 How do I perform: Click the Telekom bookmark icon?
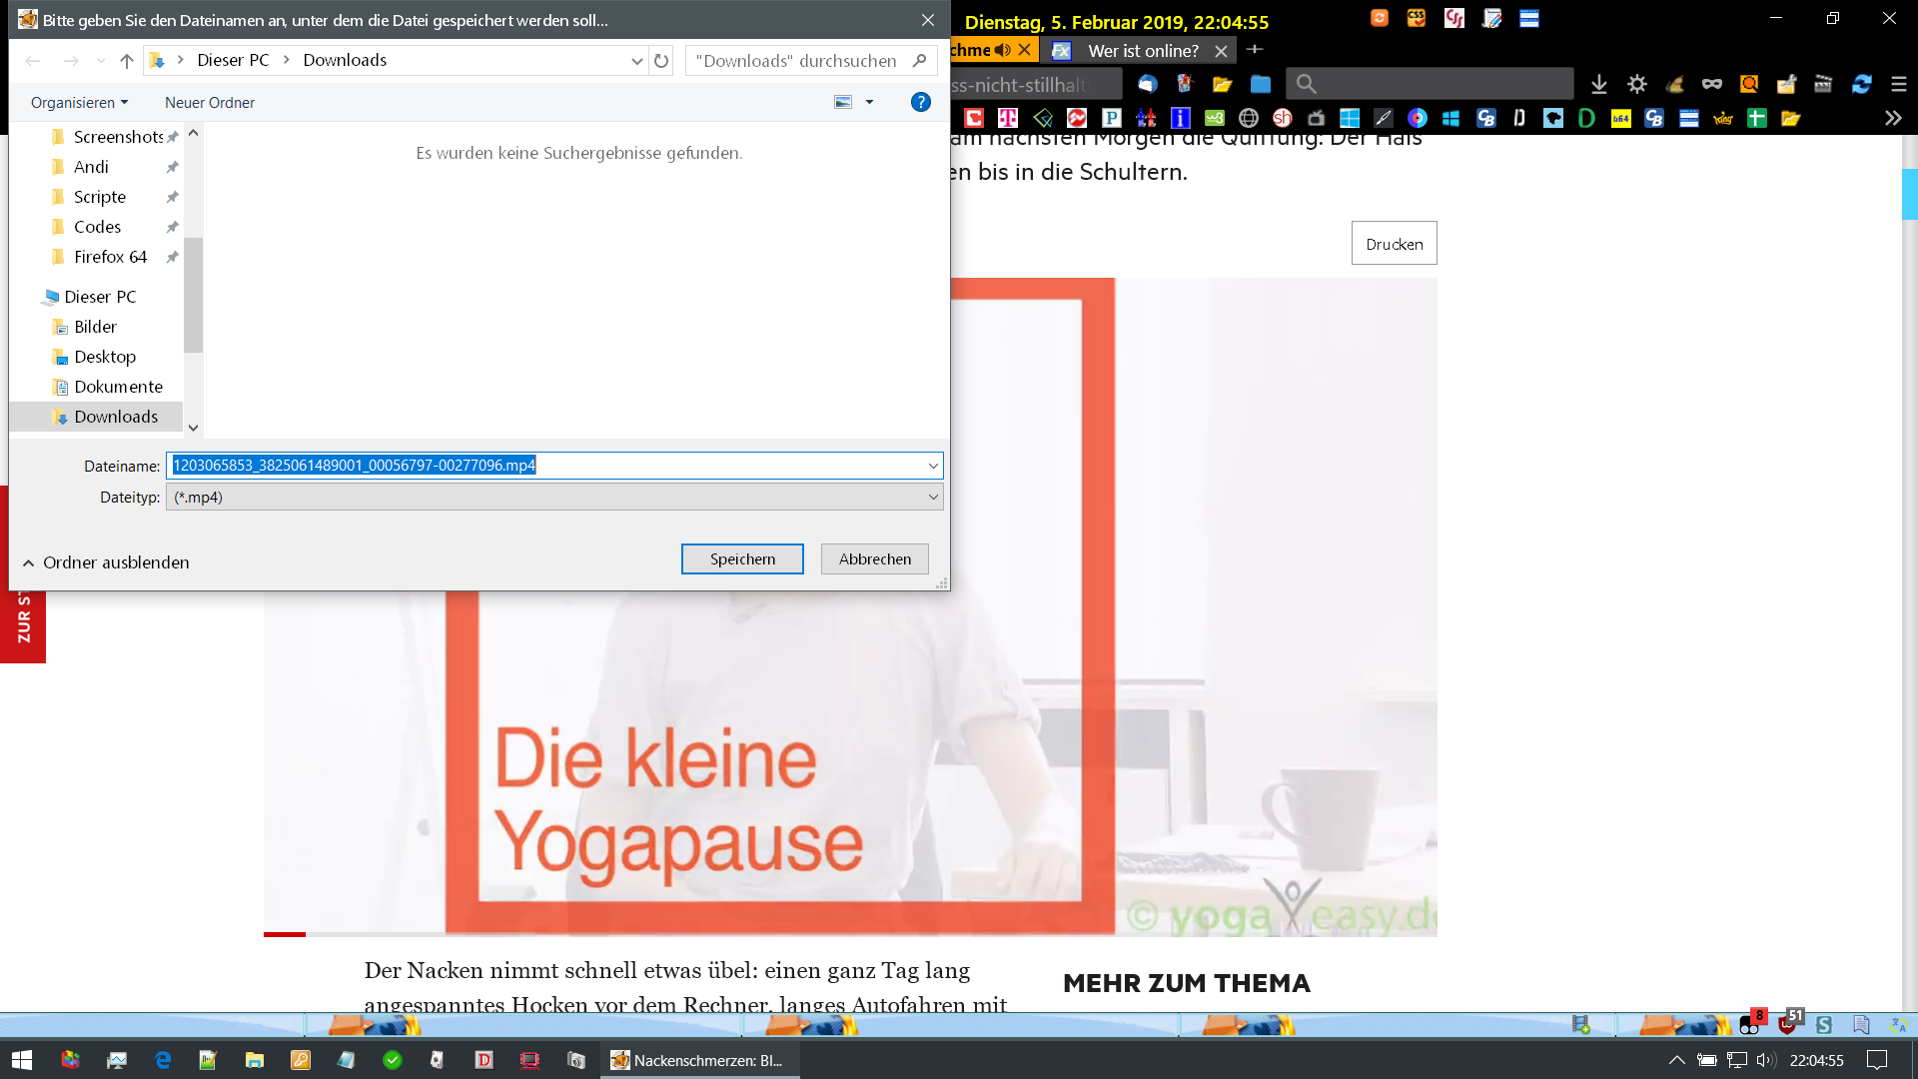[1008, 118]
